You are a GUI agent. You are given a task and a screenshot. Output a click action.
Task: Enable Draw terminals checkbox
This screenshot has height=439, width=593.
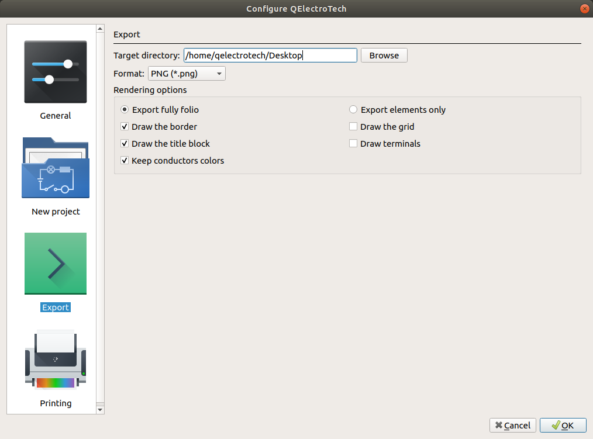tap(353, 144)
